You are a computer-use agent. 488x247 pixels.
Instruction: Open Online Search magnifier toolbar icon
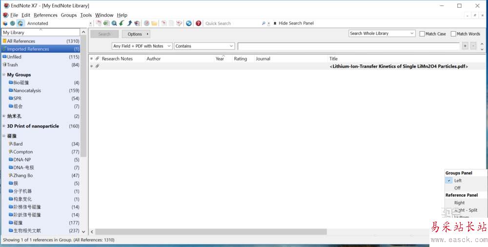[x=114, y=23]
